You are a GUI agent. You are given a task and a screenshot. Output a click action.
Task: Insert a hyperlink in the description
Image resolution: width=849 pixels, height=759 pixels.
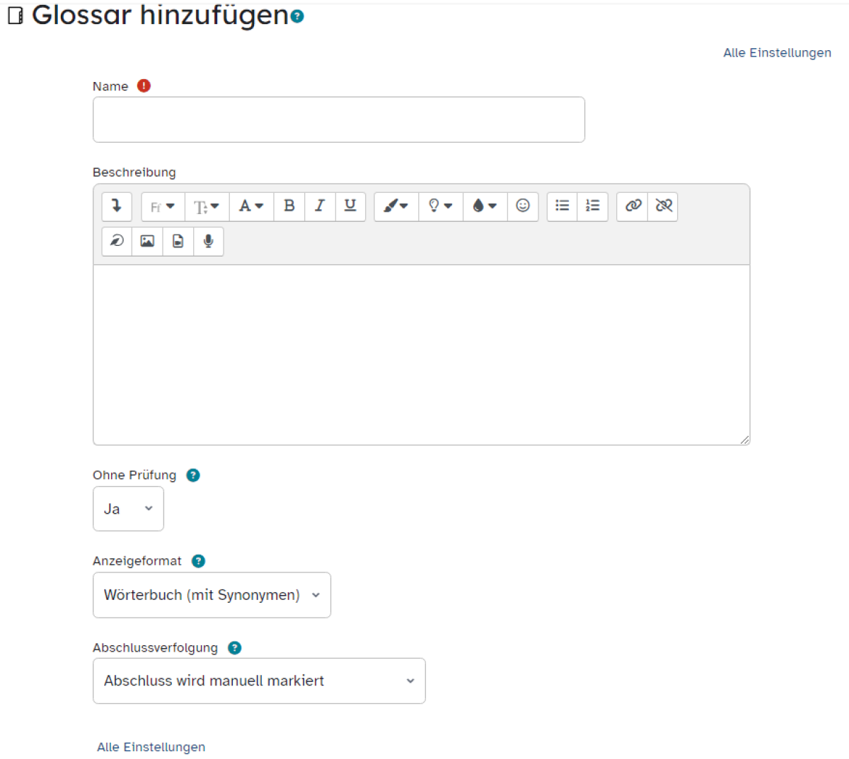click(631, 206)
